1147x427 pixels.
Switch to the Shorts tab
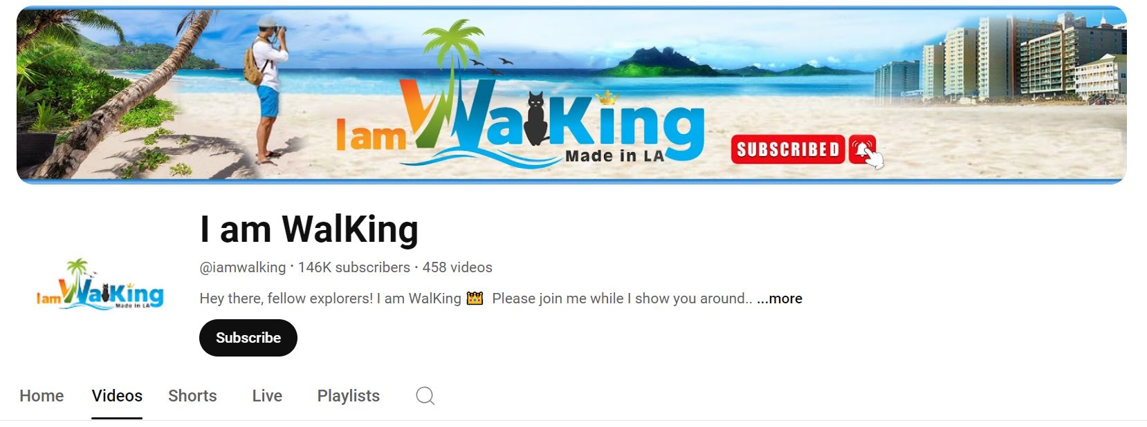click(x=192, y=396)
